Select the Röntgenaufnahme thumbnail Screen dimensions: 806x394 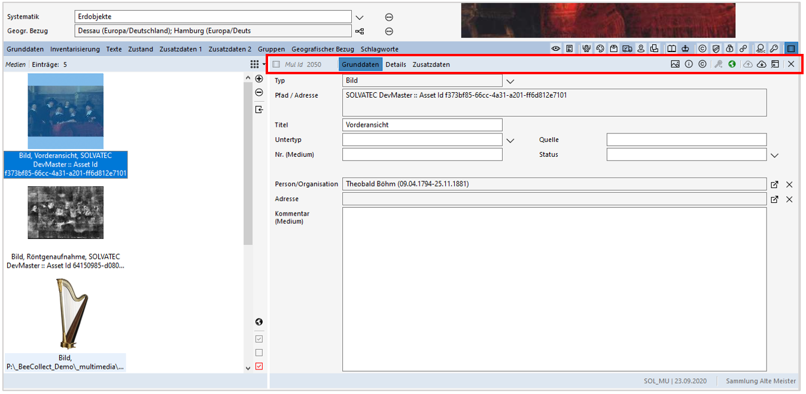(x=65, y=213)
